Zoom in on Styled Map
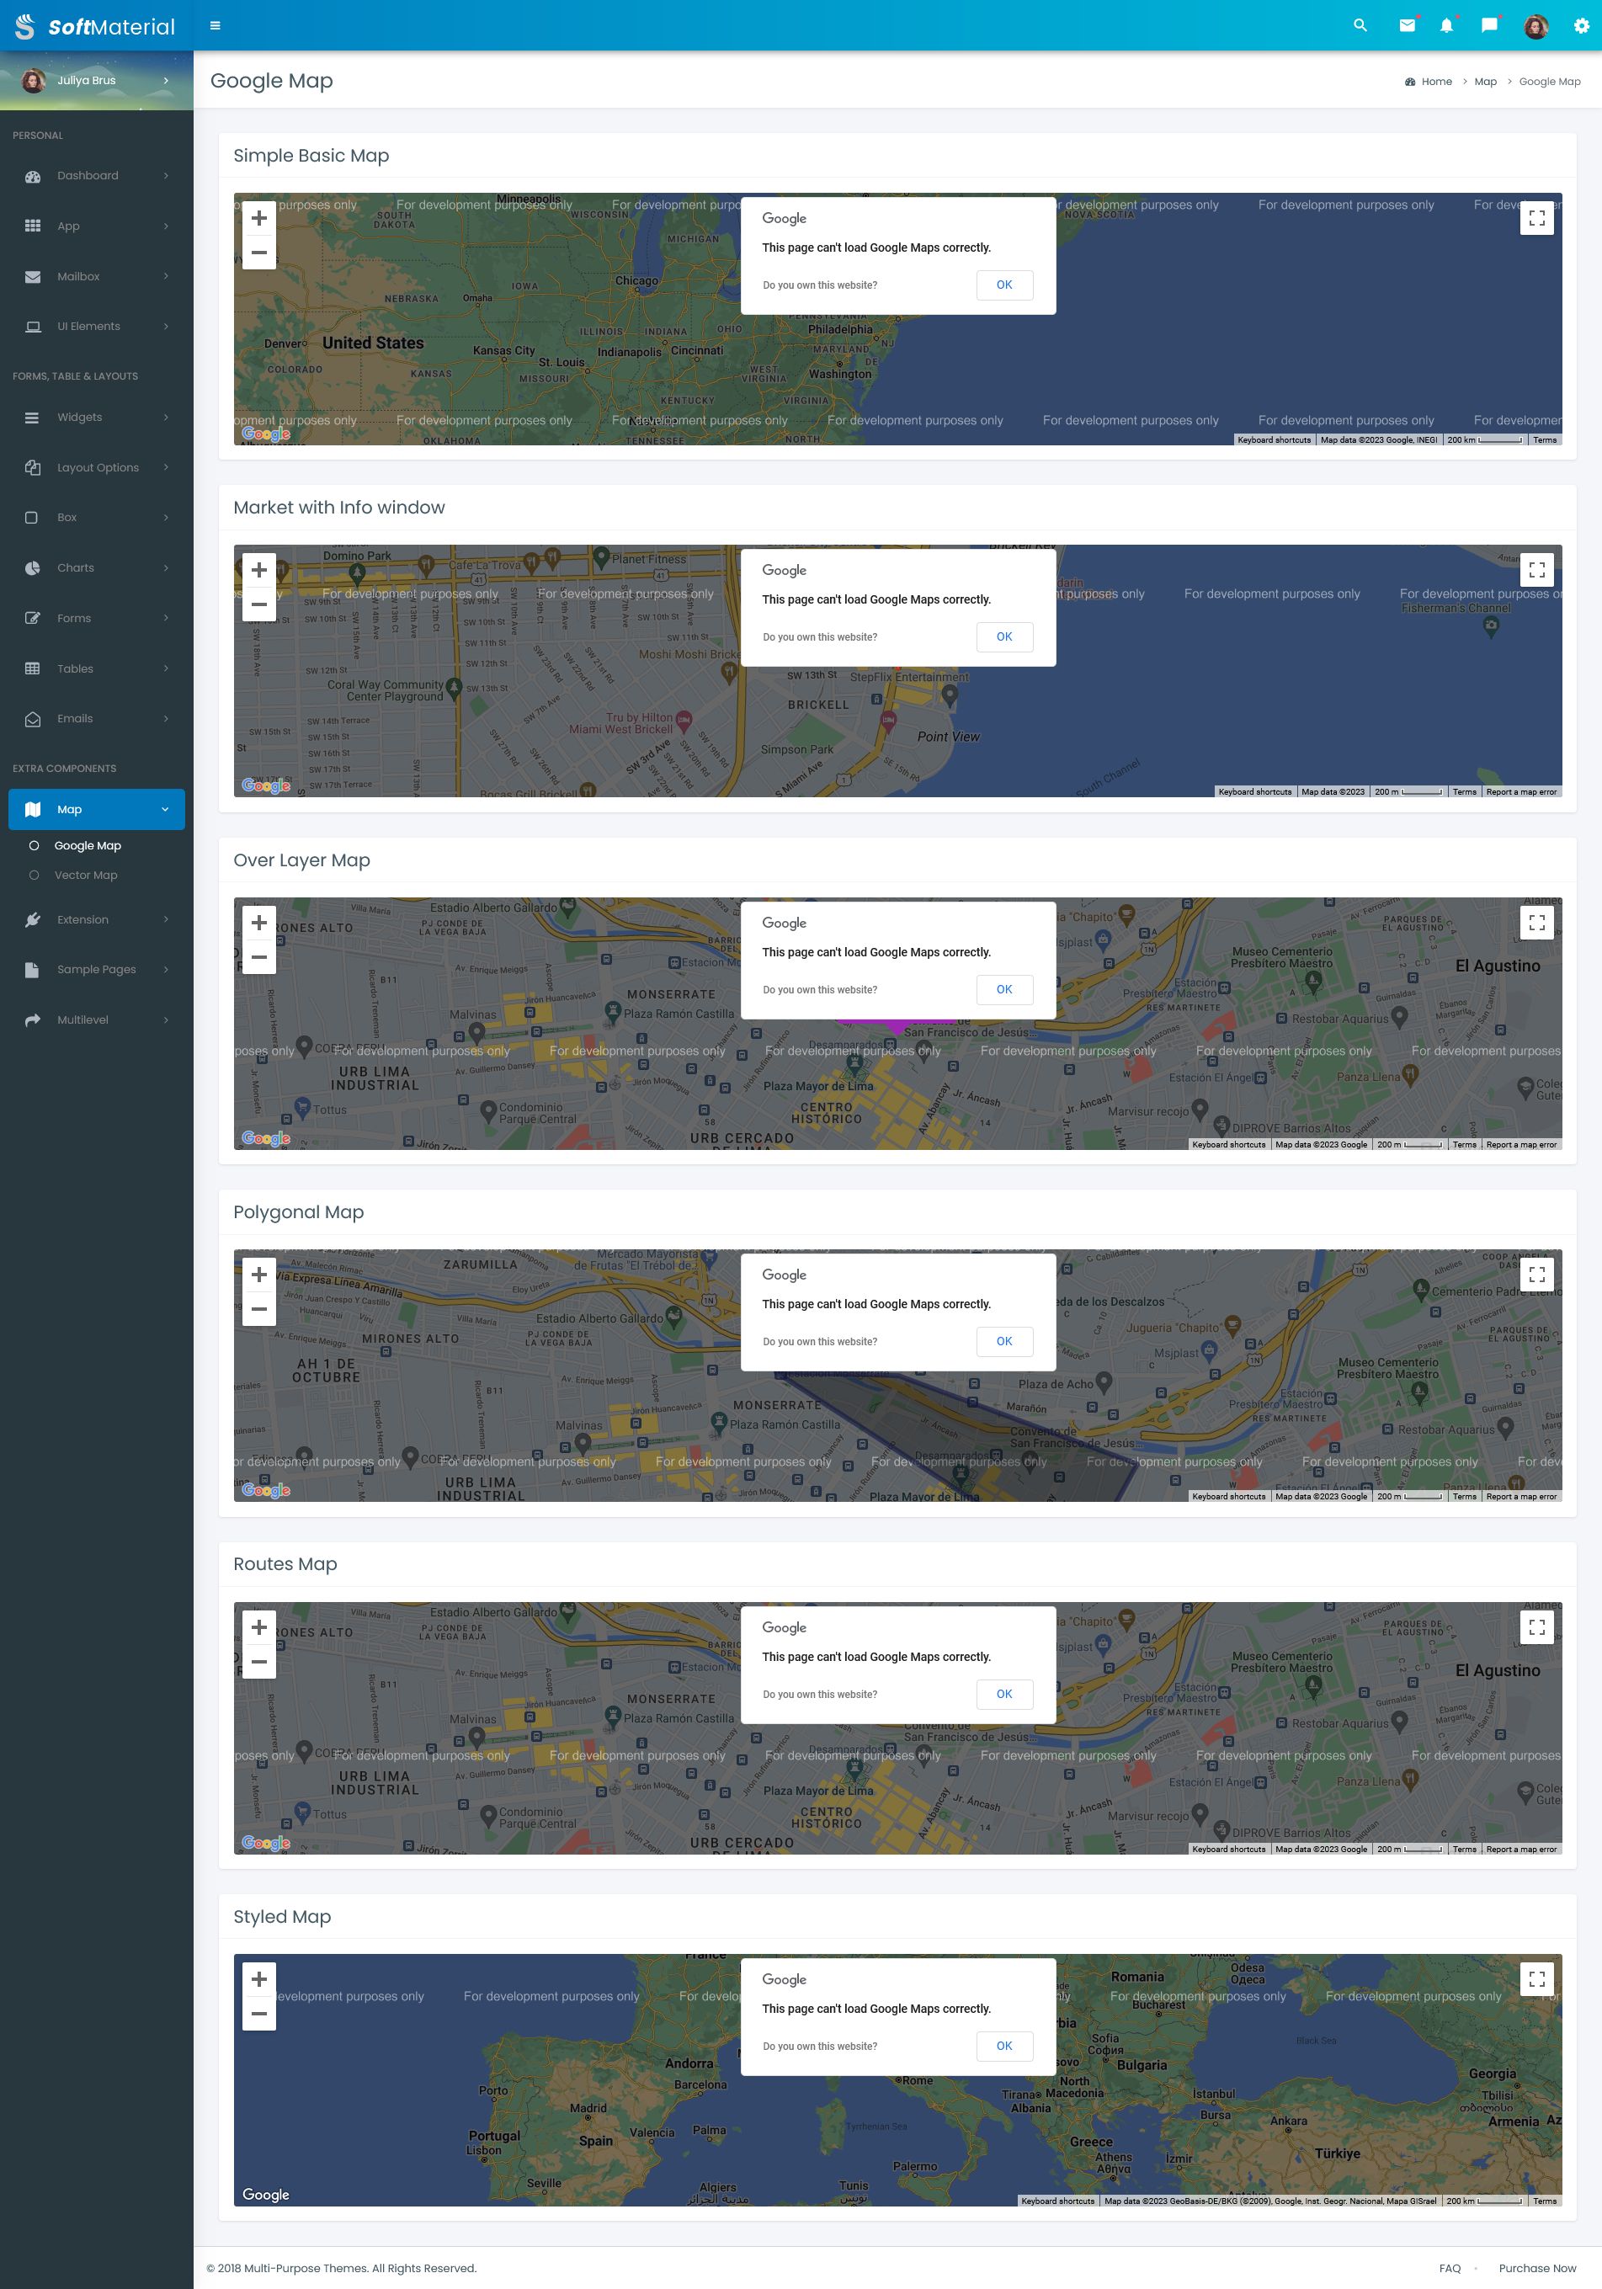This screenshot has width=1602, height=2289. tap(259, 1979)
